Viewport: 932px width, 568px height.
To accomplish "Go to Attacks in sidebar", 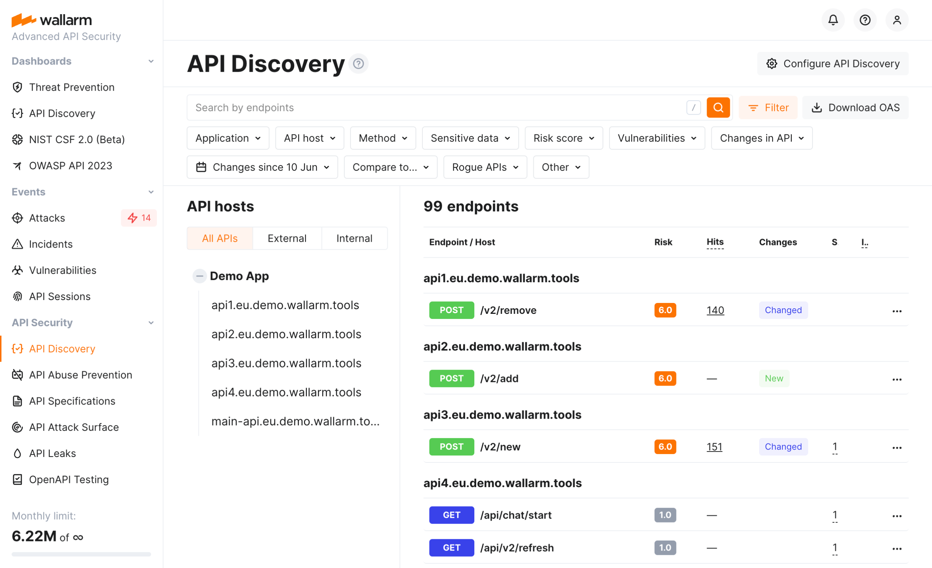I will (x=47, y=218).
